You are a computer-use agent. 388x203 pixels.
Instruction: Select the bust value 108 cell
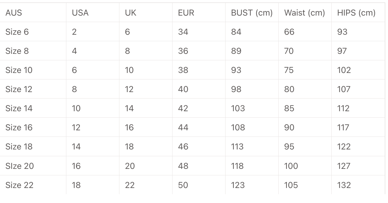point(238,127)
